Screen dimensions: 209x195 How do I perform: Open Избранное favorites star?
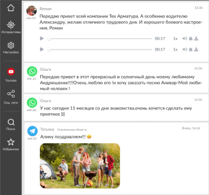11,144
